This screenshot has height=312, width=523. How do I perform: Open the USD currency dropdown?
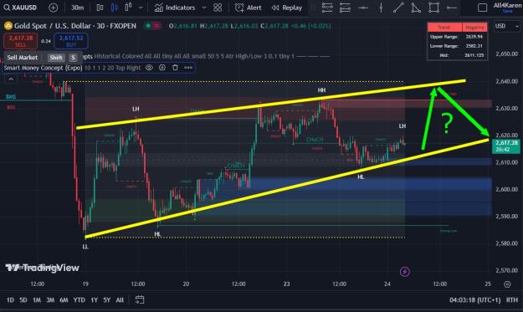pyautogui.click(x=507, y=26)
